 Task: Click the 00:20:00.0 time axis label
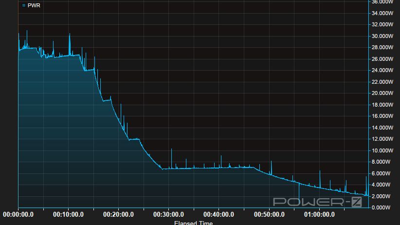tap(118, 214)
